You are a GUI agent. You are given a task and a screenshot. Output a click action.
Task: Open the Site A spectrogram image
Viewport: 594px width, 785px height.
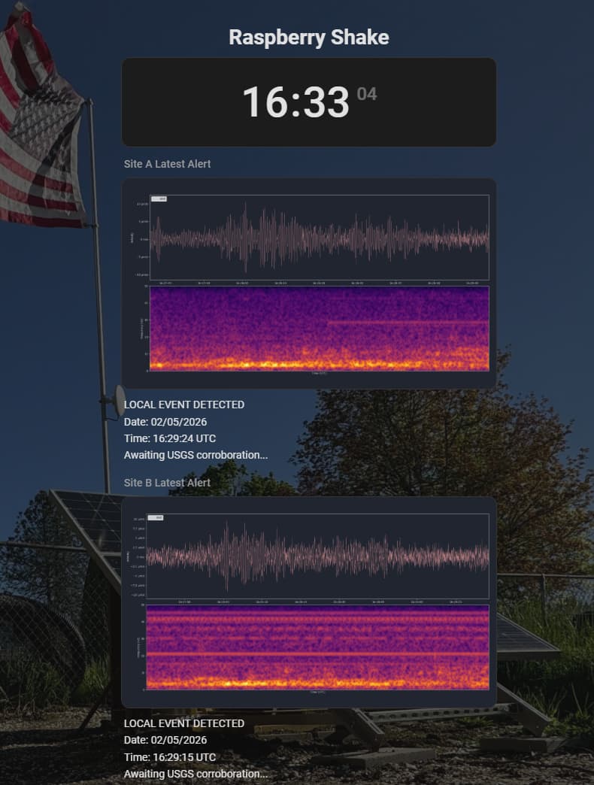[320, 328]
